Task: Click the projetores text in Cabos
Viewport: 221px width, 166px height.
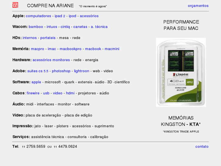Action: (87, 93)
